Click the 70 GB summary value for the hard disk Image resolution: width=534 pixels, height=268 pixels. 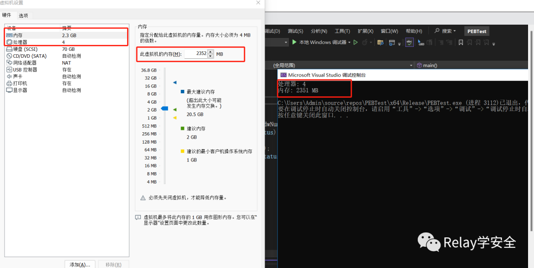tap(68, 49)
